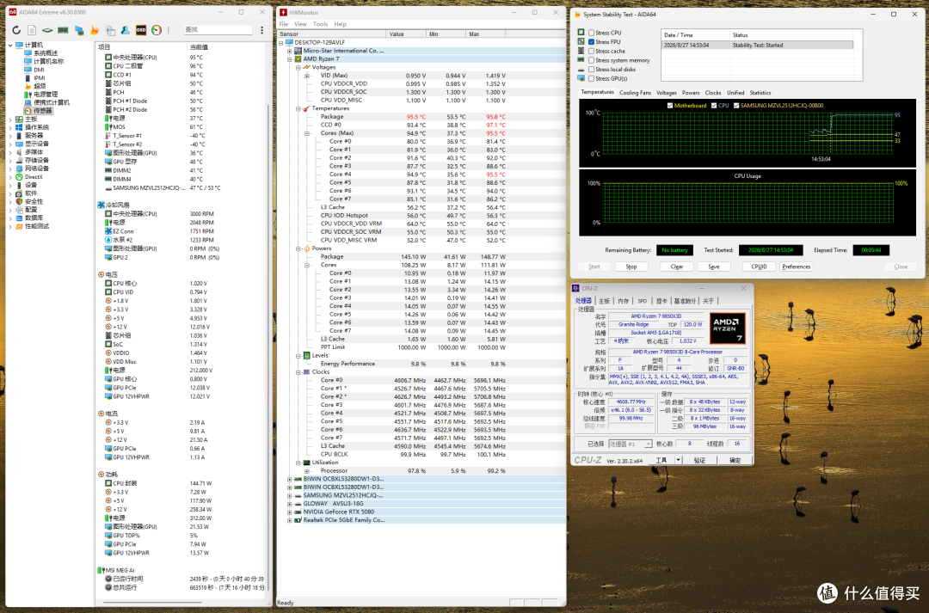This screenshot has width=929, height=613.
Task: Click AIDA64 sensor gauge toolbar icon
Action: (x=157, y=29)
